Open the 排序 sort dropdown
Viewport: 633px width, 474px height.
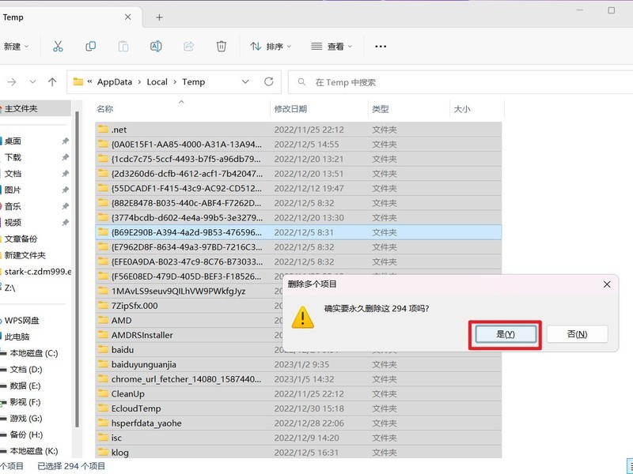[271, 47]
